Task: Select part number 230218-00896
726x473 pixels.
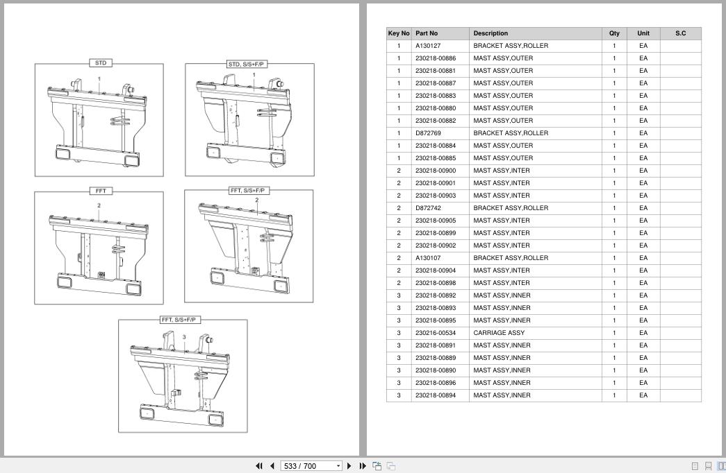Action: pyautogui.click(x=435, y=383)
